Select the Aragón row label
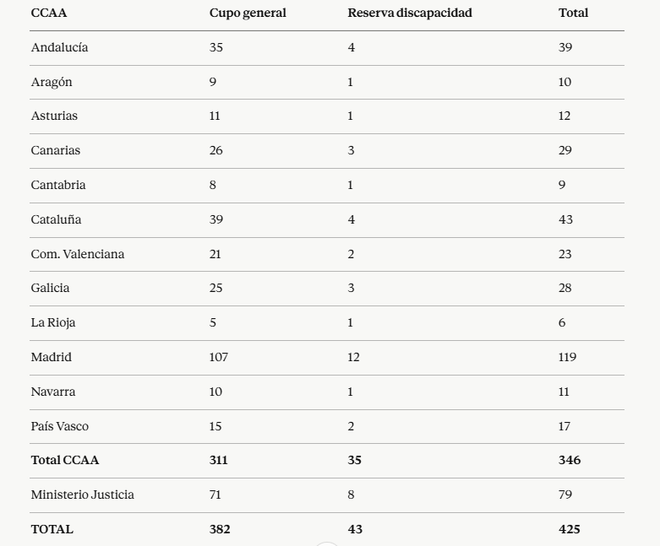Screen dimensions: 660x546 coord(52,82)
